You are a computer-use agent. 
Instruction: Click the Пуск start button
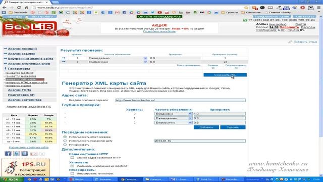coord(12,179)
